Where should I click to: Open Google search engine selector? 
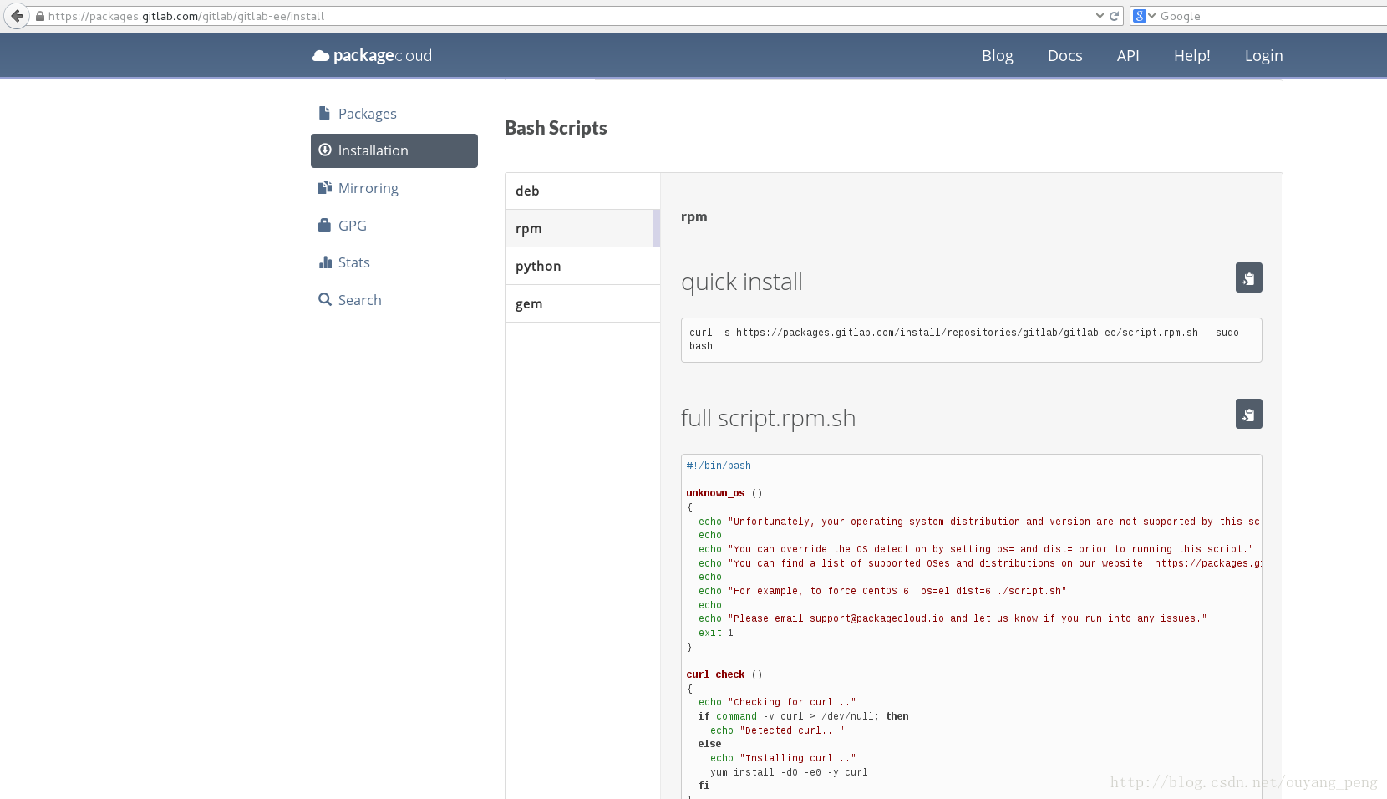pos(1144,16)
